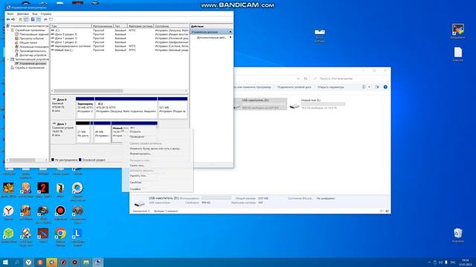
Task: Select Производительность tree node
Action: 31,51
